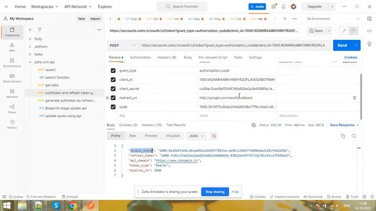Click the Import button
Image resolution: width=376 pixels, height=211 pixels.
(x=95, y=19)
